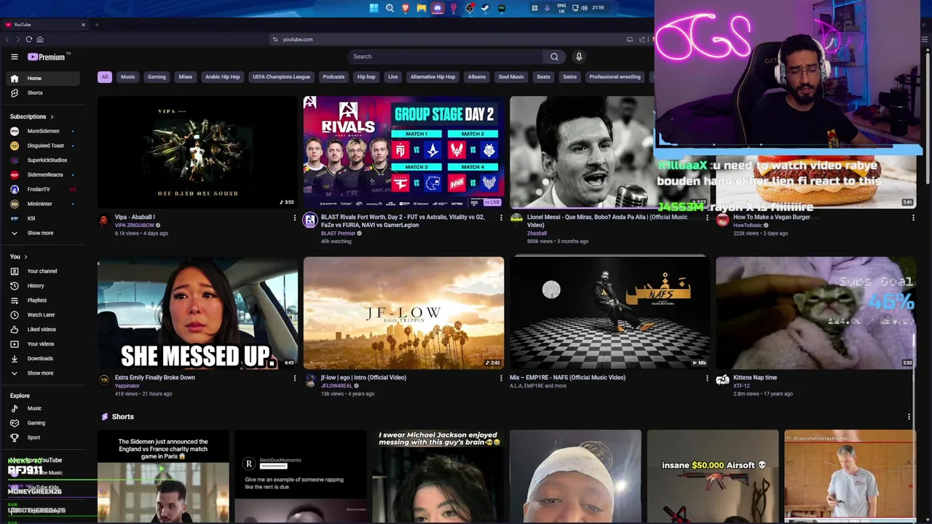Open options for Vipa - Ababa8 video
This screenshot has width=932, height=524.
pos(294,218)
